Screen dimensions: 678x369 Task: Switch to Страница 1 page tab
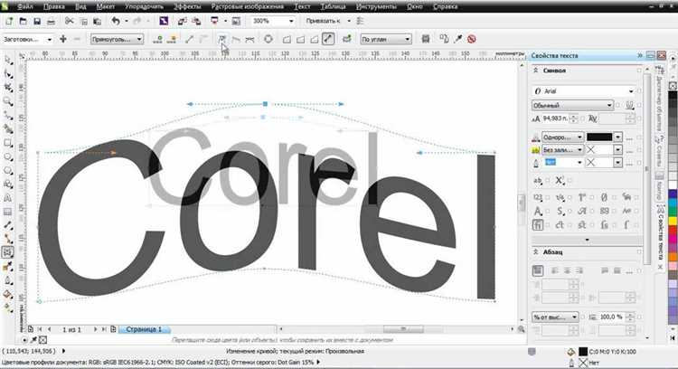tap(144, 329)
